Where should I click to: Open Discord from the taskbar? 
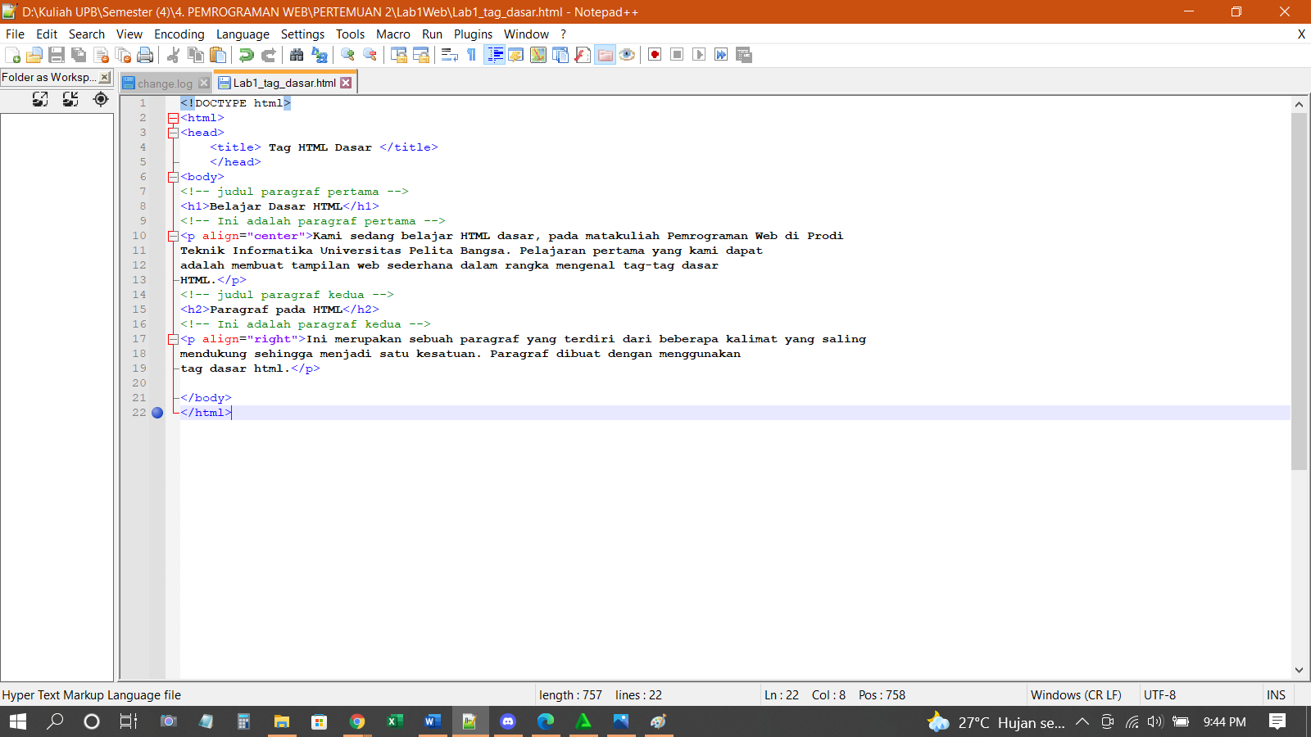[508, 721]
